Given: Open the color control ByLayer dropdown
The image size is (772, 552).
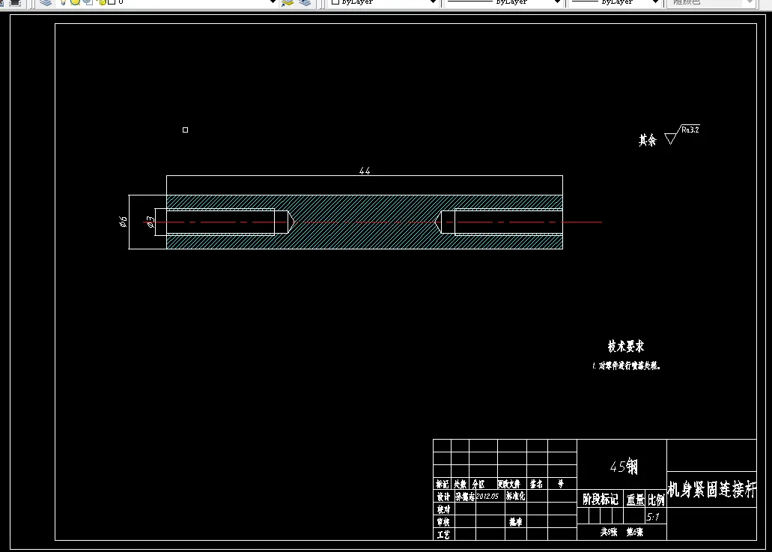Looking at the screenshot, I should [x=433, y=2].
